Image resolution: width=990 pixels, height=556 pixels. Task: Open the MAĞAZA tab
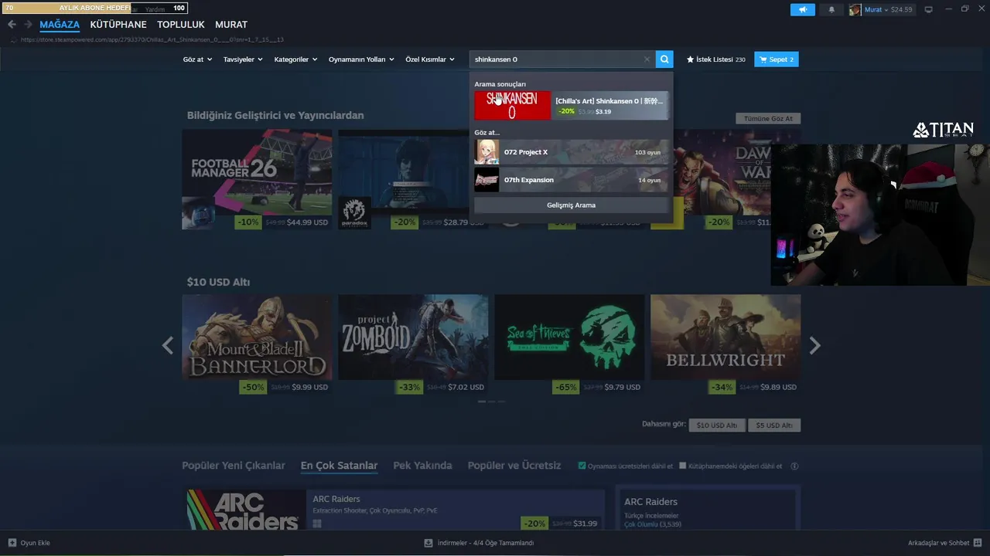pyautogui.click(x=60, y=25)
